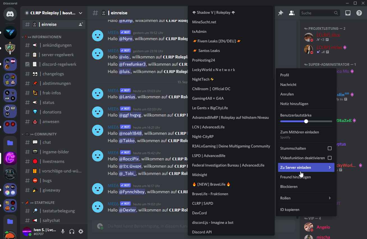Image resolution: width=367 pixels, height=239 pixels.
Task: Open user settings gear icon
Action: tap(81, 231)
